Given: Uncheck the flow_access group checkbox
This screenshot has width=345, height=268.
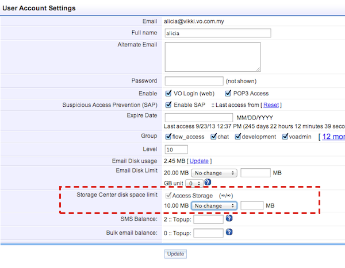Looking at the screenshot, I should click(x=168, y=137).
